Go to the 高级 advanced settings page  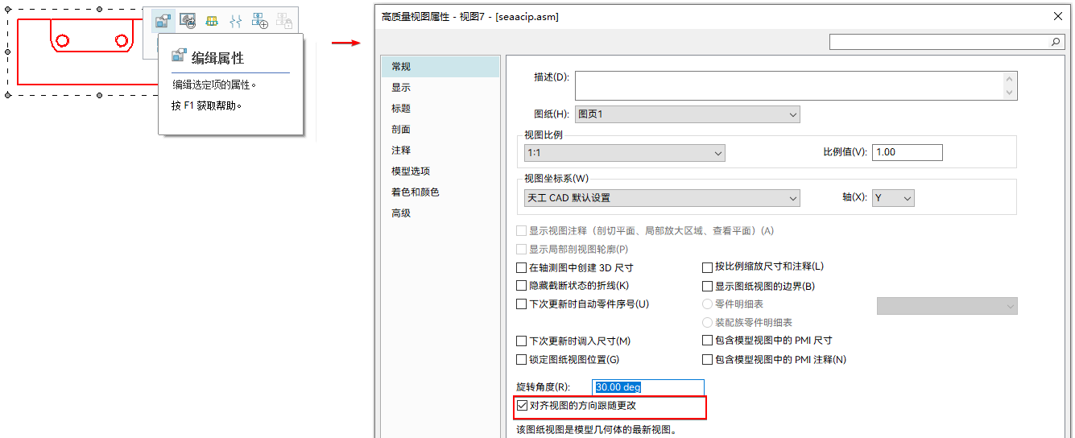coord(401,213)
